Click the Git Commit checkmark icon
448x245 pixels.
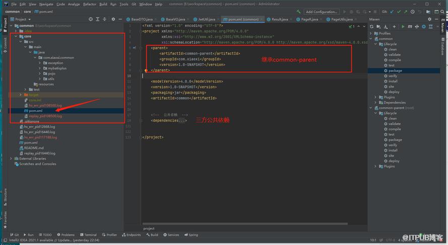[399, 12]
